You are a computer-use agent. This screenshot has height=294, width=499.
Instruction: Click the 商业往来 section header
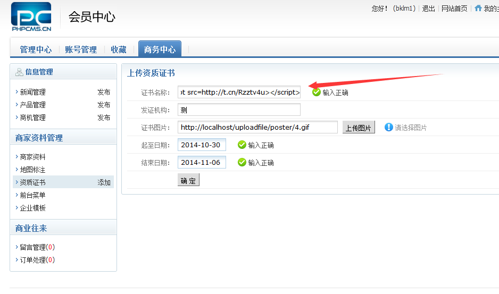tap(31, 228)
